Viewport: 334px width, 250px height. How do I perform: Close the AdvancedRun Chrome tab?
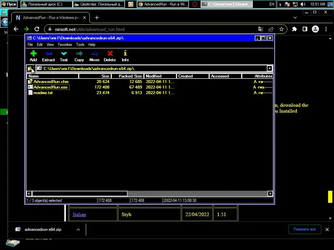(x=84, y=18)
